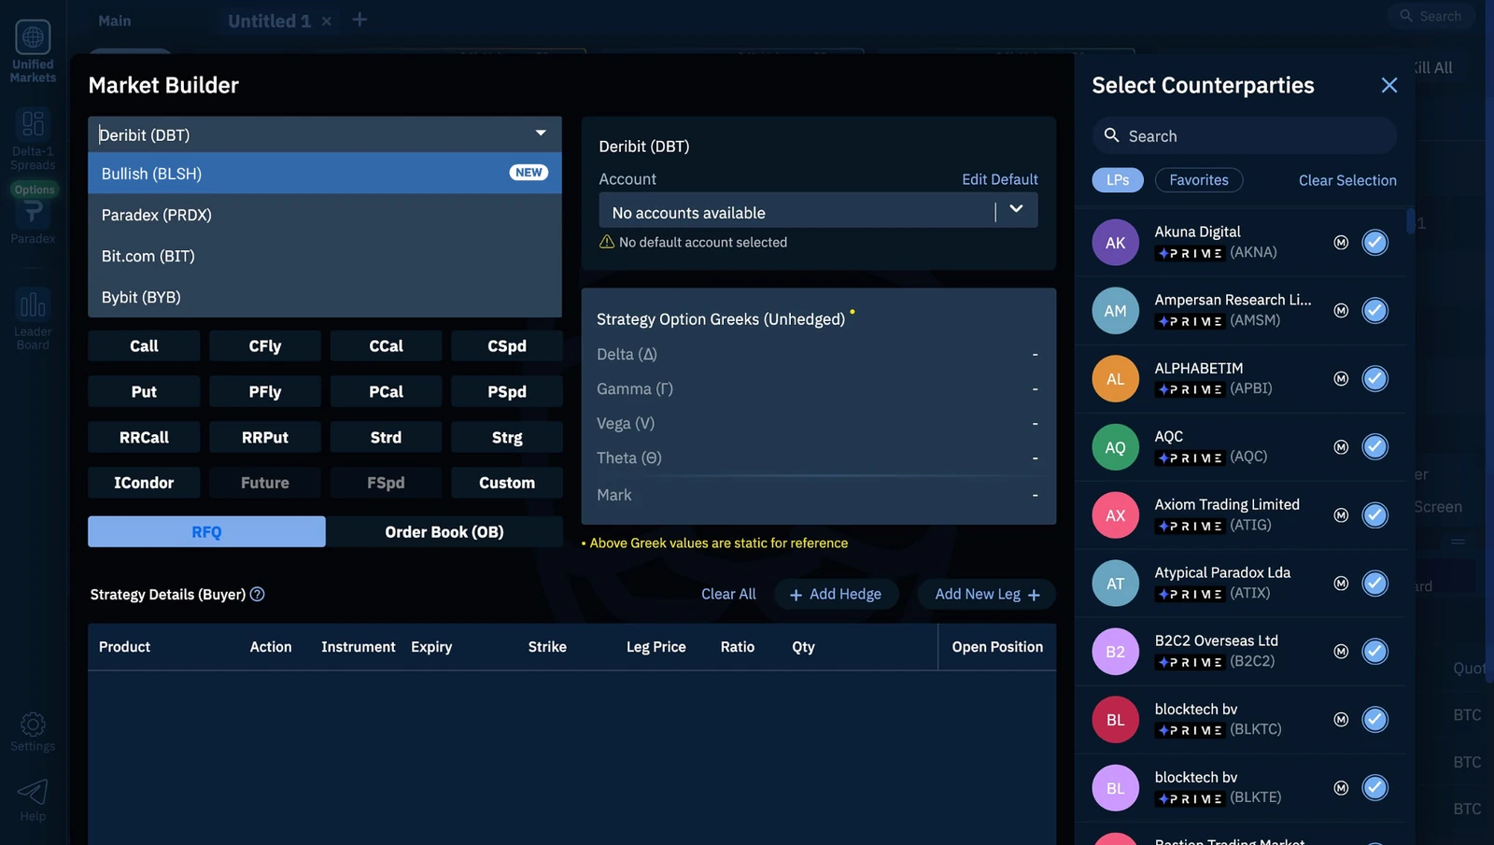Screen dimensions: 1494x845
Task: Open Paradex options sidebar icon
Action: tap(33, 214)
